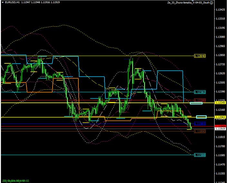This screenshot has width=227, height=183.
Task: Click the 1.11355 price scale value
Action: tap(221, 173)
